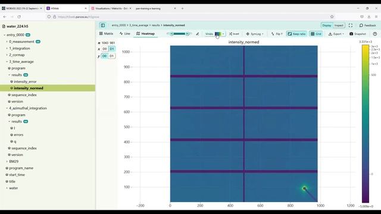Take a Snapshot of the heatmap
Screen dimensions: 381x214
[358, 34]
